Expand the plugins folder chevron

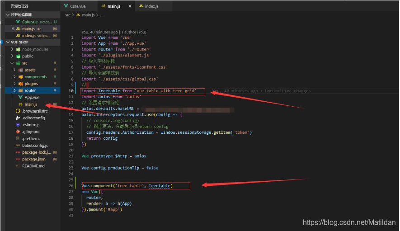14,84
